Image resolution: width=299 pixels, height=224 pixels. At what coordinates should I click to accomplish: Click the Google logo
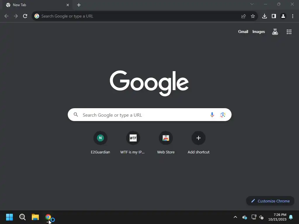coord(149,83)
